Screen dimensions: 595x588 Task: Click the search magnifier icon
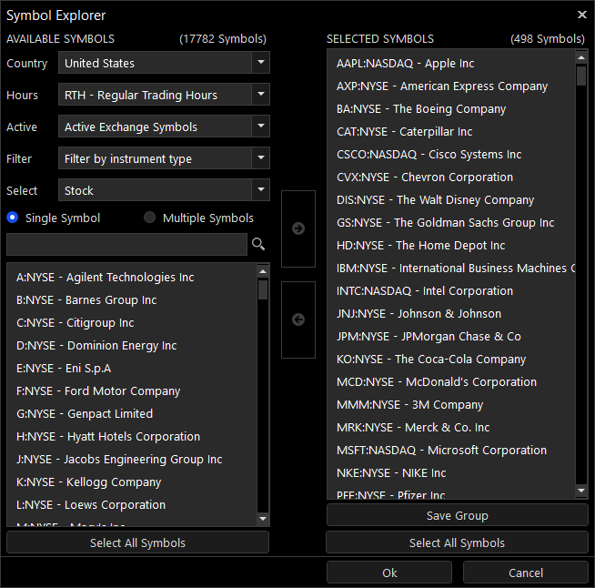click(x=258, y=244)
